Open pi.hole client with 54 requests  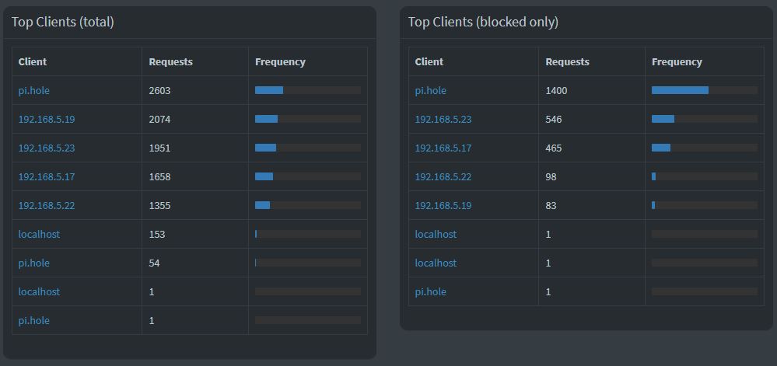pyautogui.click(x=33, y=263)
